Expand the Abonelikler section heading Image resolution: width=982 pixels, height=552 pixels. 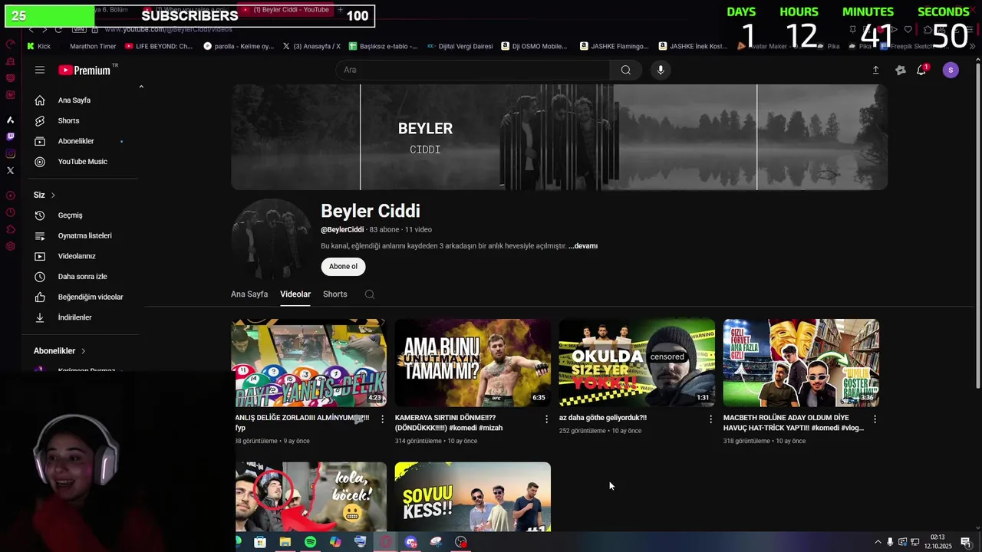coord(60,351)
